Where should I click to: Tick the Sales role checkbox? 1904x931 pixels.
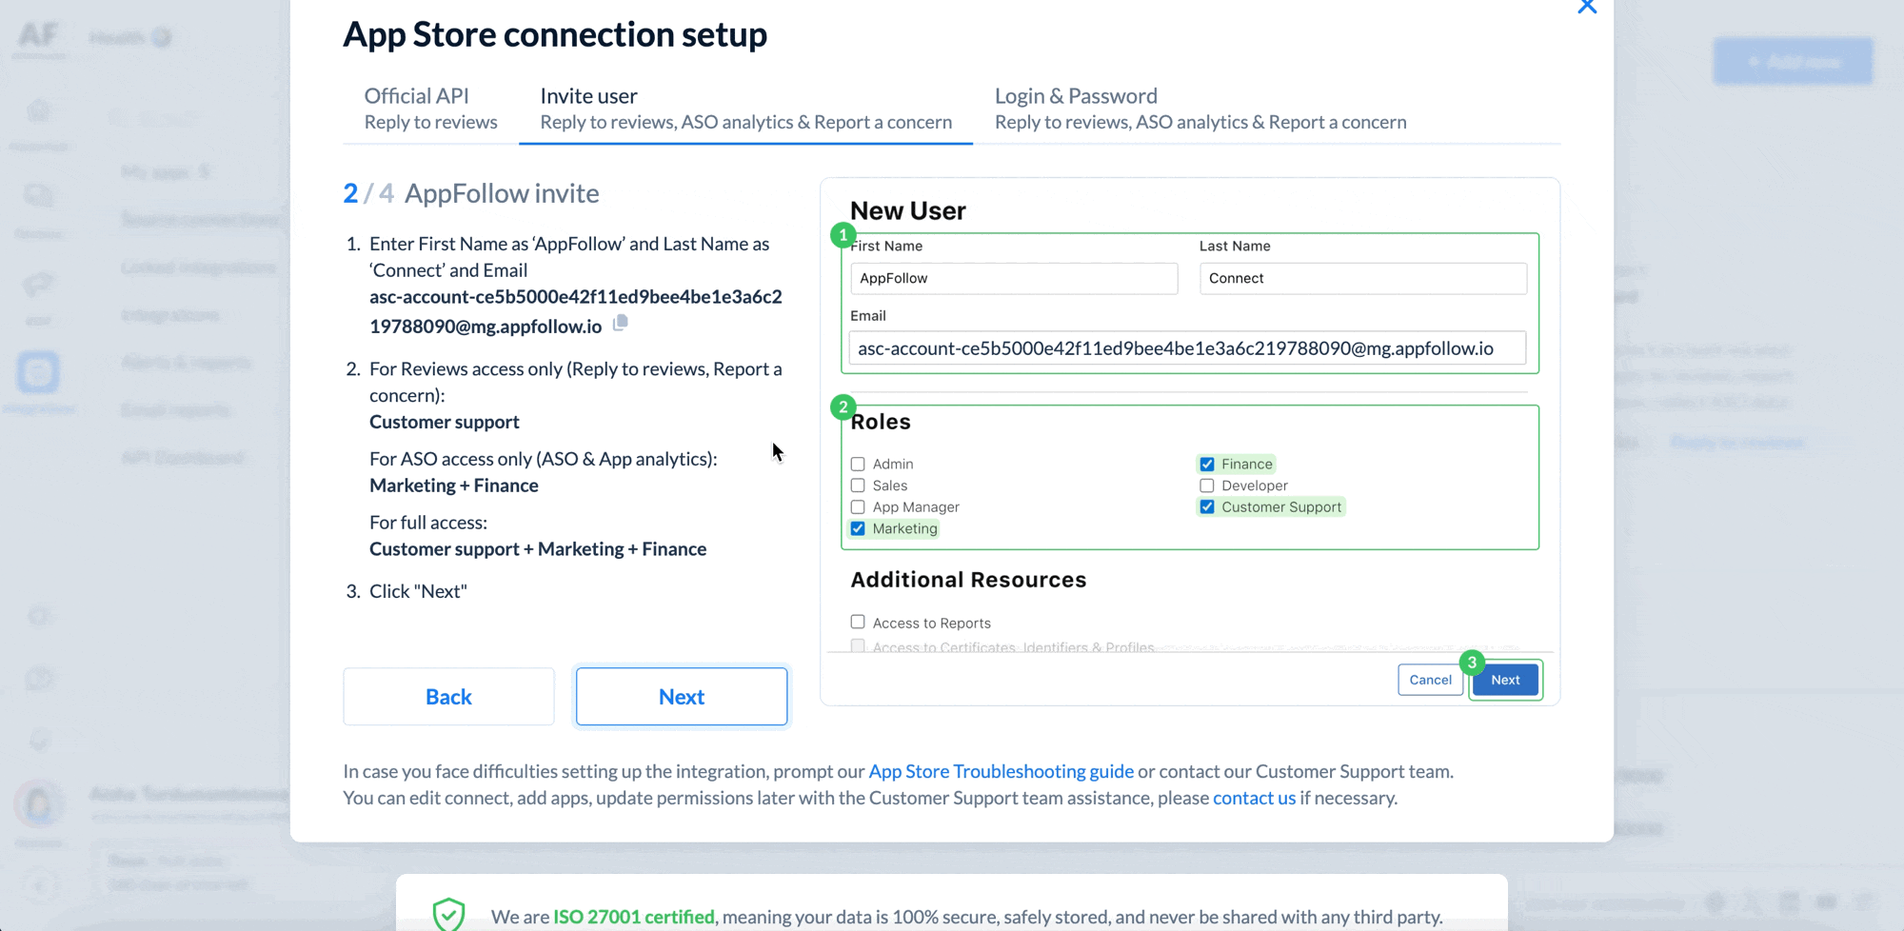[858, 485]
